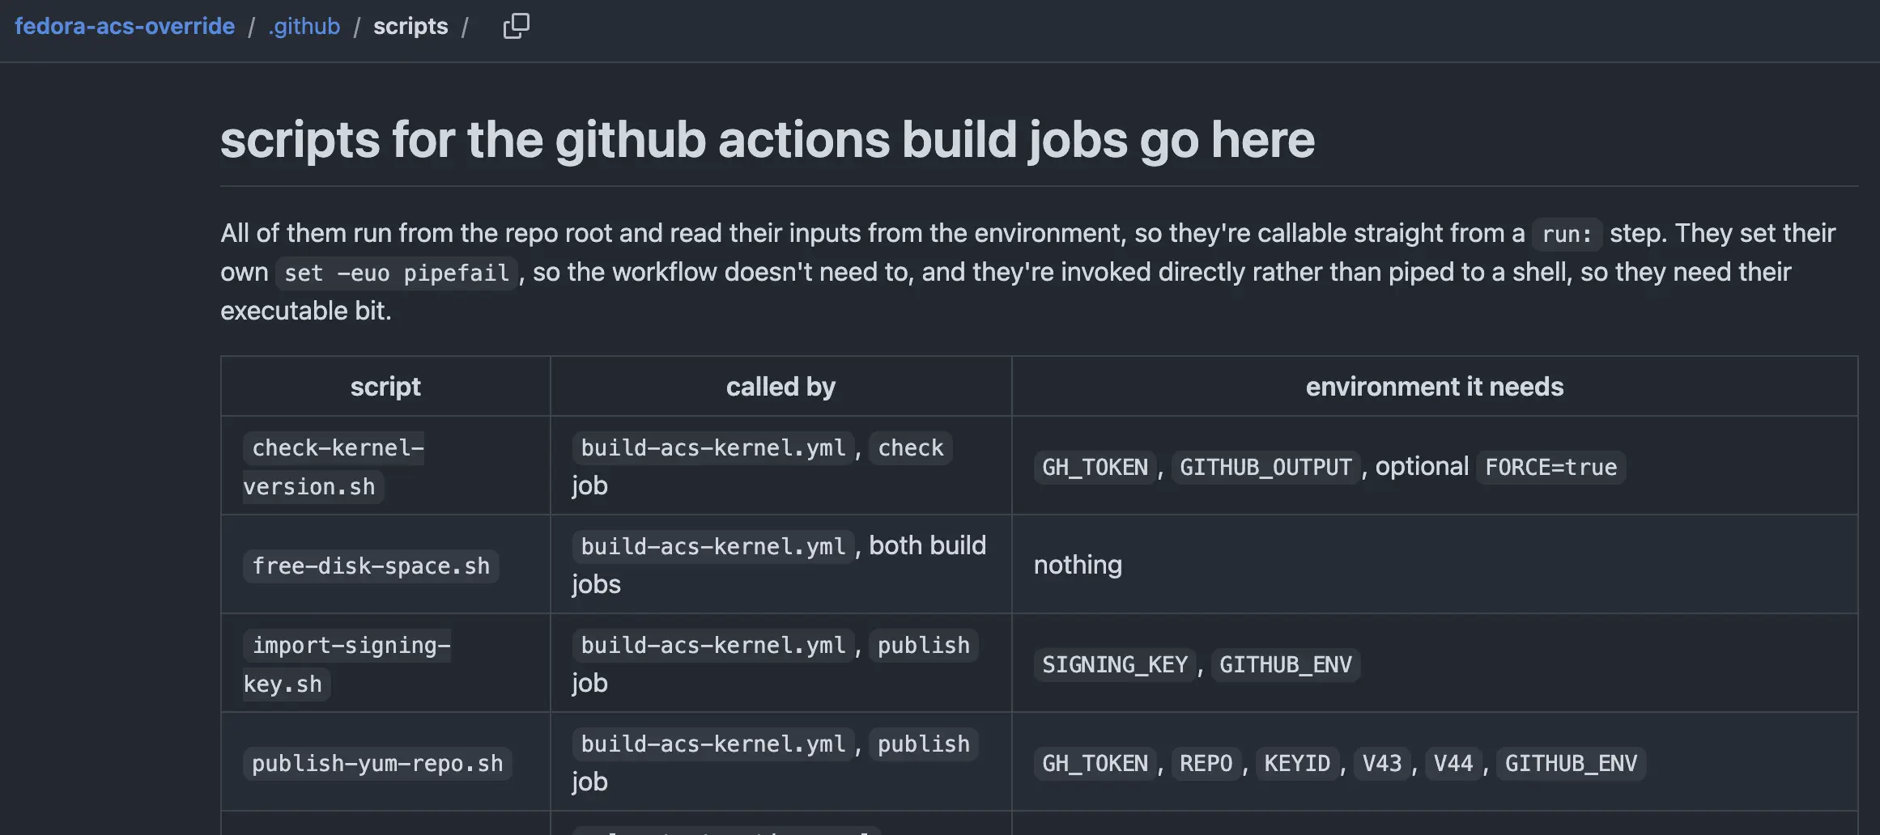1880x835 pixels.
Task: Select import-signing-key.sh in the table
Action: 347,664
